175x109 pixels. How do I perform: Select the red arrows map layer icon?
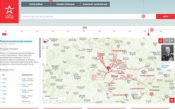pyautogui.click(x=161, y=41)
